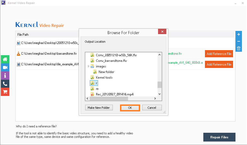Click the horizontal scroll right arrow

point(155,98)
